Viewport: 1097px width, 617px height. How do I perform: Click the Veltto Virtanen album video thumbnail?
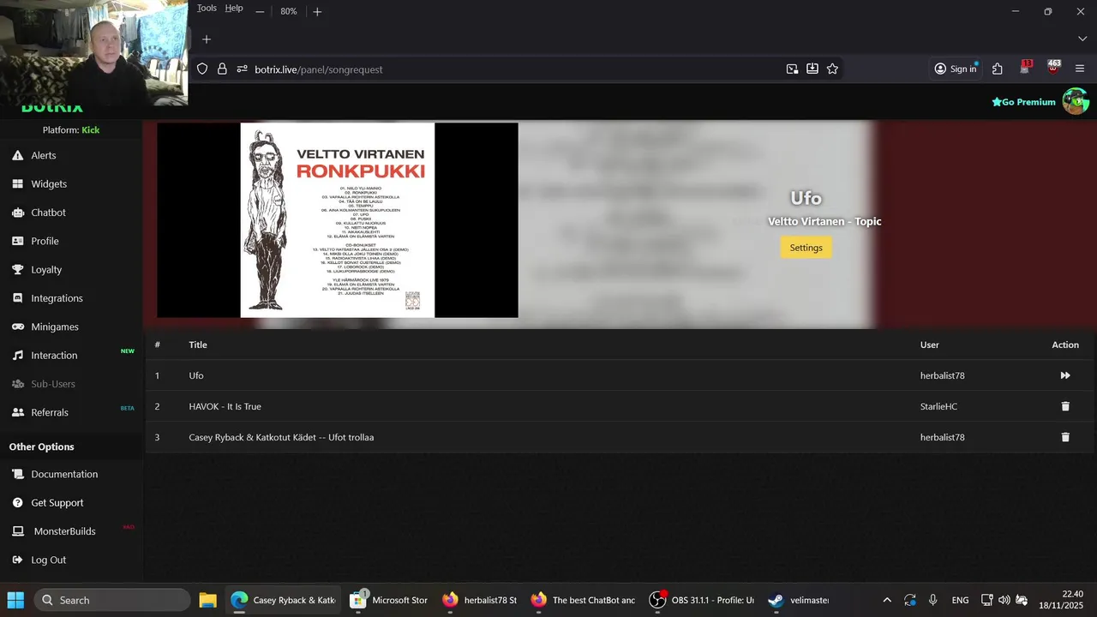tap(338, 220)
